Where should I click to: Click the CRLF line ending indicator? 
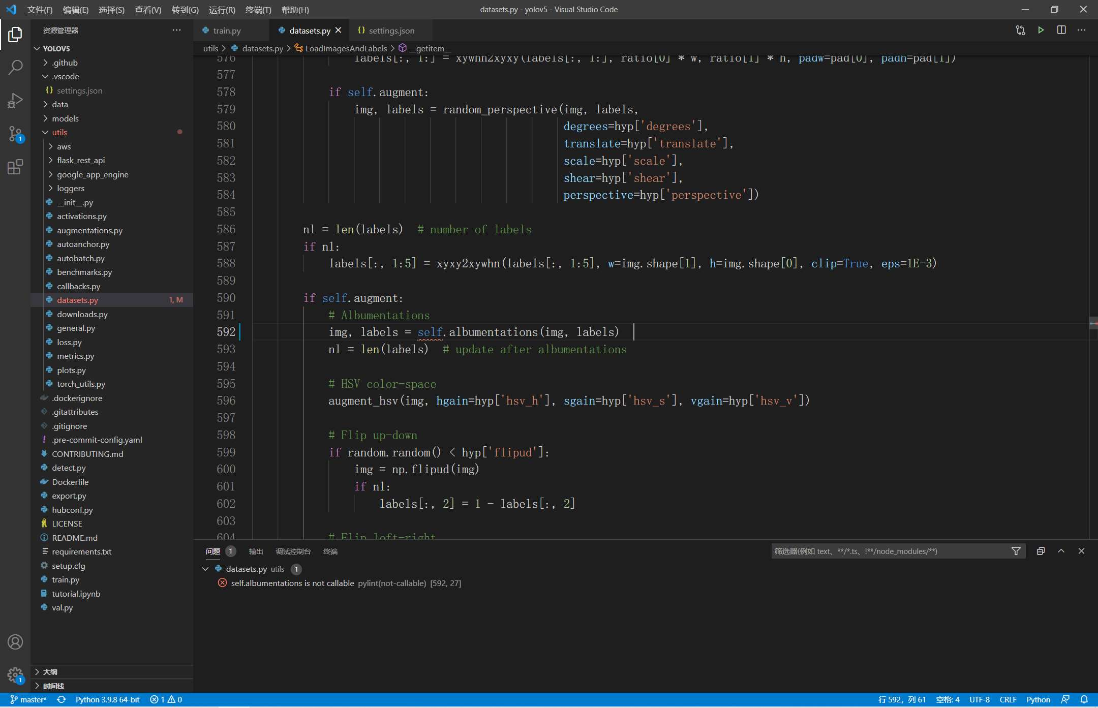coord(1008,700)
